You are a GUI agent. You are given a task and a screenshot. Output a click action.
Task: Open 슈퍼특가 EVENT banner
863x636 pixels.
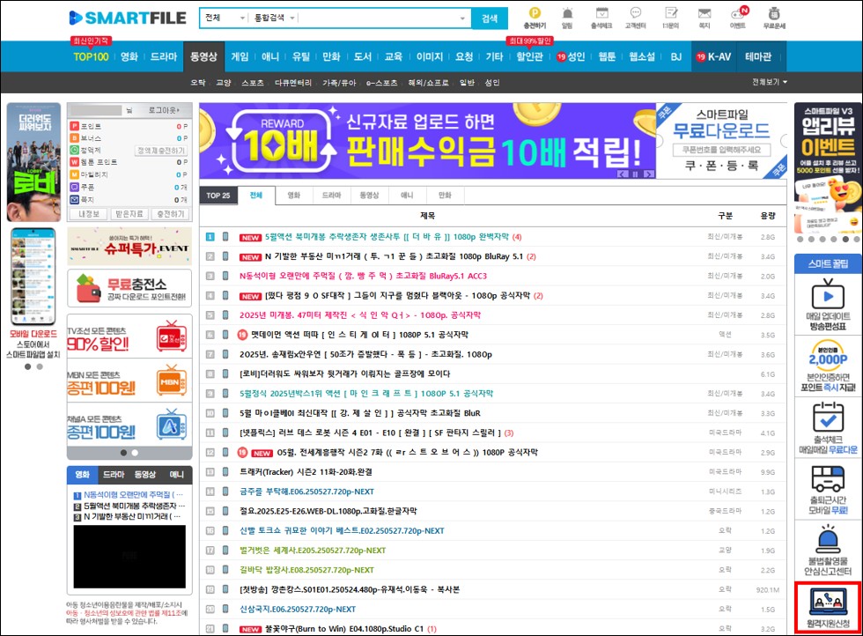130,246
